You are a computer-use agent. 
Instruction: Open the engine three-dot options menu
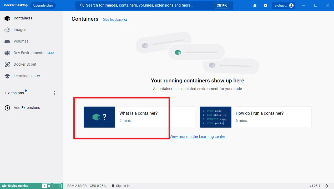point(59,186)
